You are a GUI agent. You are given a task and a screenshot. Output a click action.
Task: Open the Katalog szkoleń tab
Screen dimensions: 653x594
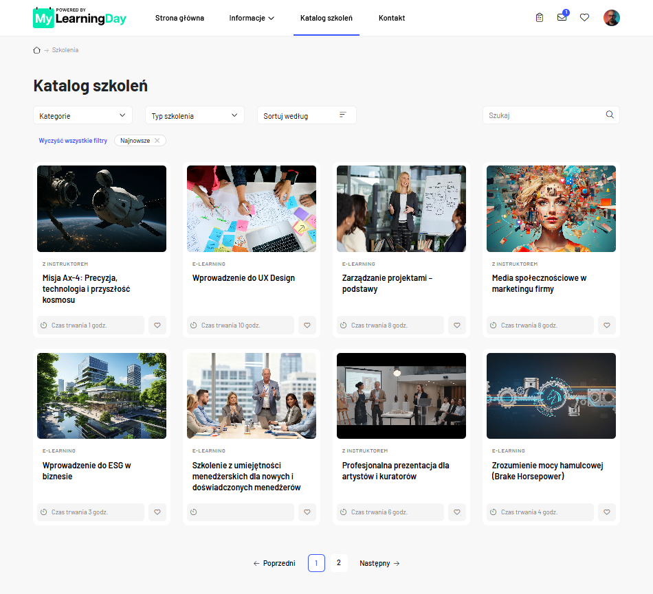pyautogui.click(x=326, y=18)
